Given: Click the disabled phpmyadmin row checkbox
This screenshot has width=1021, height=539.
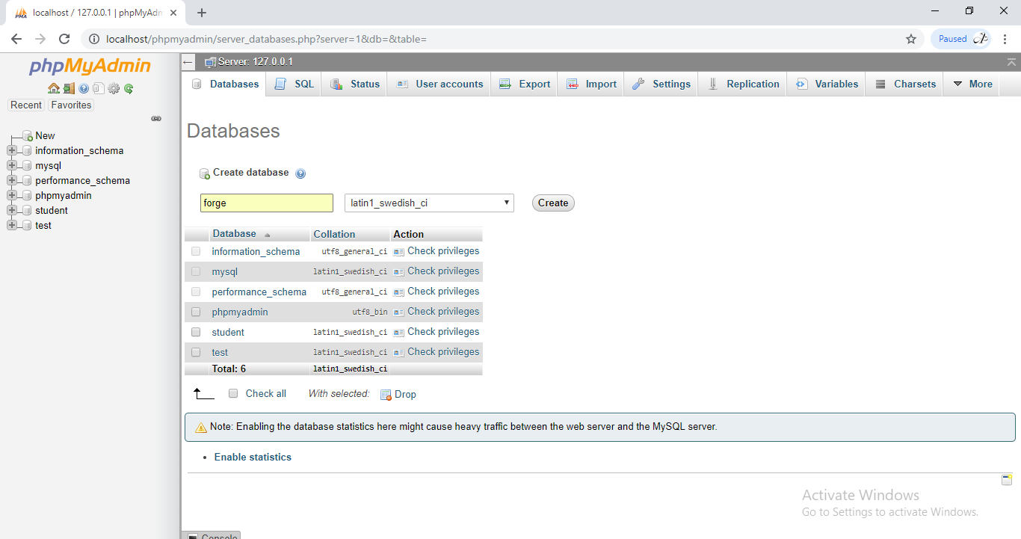Looking at the screenshot, I should tap(196, 312).
